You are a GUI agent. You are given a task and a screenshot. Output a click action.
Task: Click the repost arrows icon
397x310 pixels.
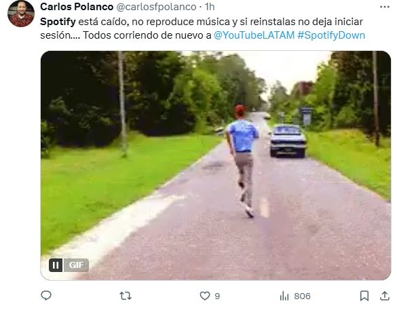126,296
